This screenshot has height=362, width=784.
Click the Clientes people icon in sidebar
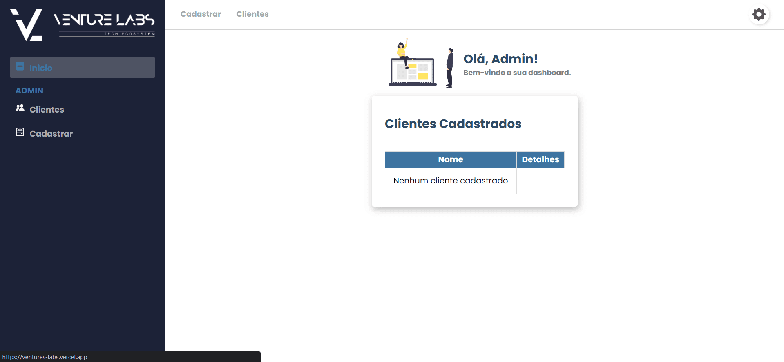[20, 108]
